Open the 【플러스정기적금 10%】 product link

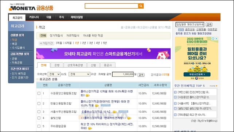96,112
